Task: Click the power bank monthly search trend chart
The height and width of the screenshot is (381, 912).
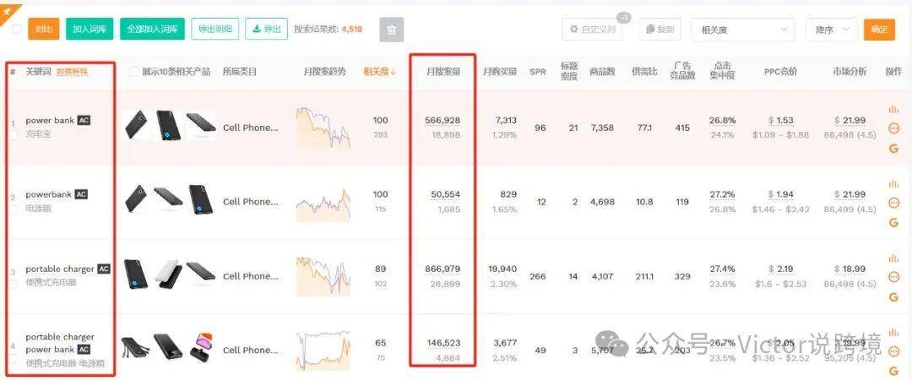Action: (323, 128)
